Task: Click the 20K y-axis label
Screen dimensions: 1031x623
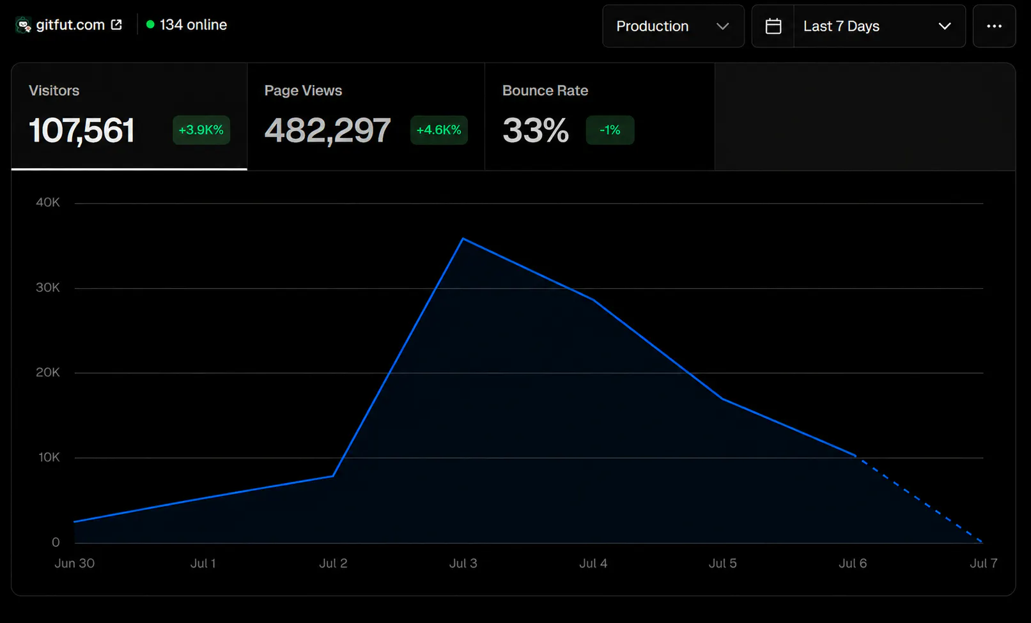Action: tap(48, 372)
